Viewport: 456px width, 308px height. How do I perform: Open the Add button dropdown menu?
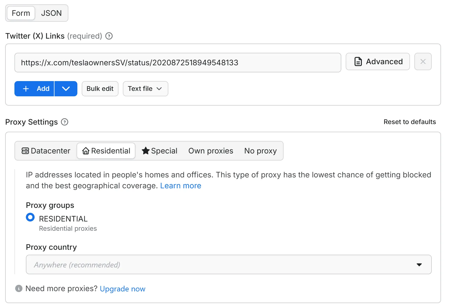(x=66, y=89)
